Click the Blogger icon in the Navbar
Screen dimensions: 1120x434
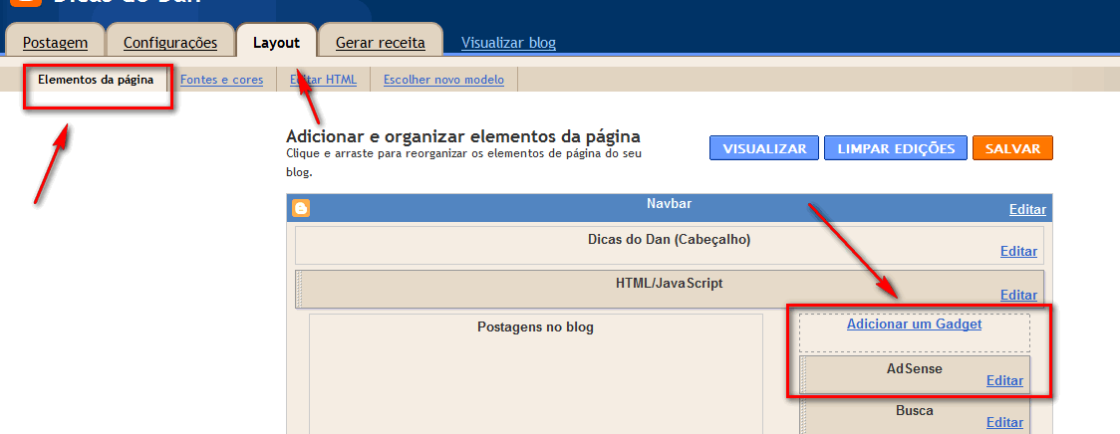pyautogui.click(x=301, y=208)
